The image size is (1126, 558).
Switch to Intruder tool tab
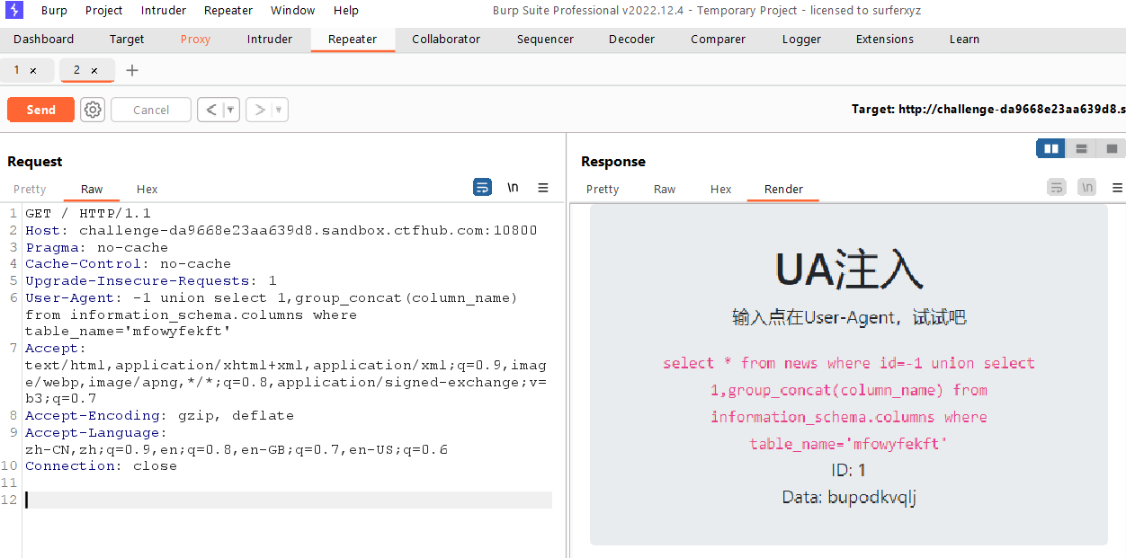pyautogui.click(x=270, y=40)
